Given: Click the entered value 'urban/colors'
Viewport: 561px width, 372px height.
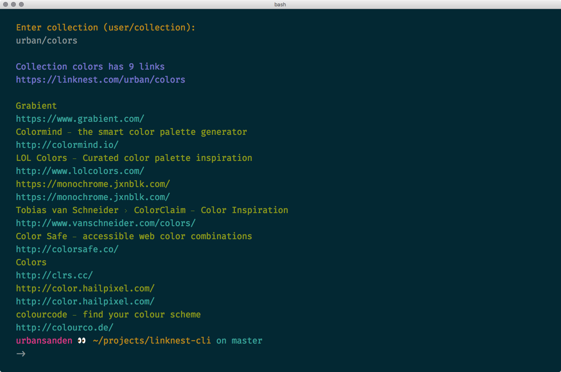Looking at the screenshot, I should coord(47,40).
